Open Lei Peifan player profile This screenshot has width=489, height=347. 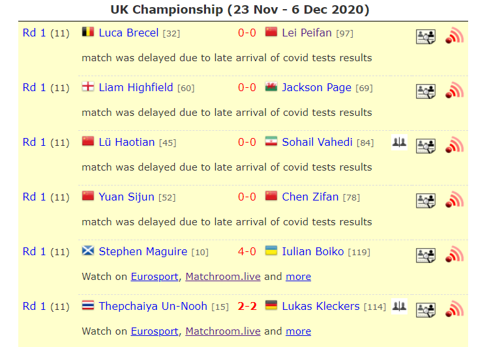click(x=306, y=33)
